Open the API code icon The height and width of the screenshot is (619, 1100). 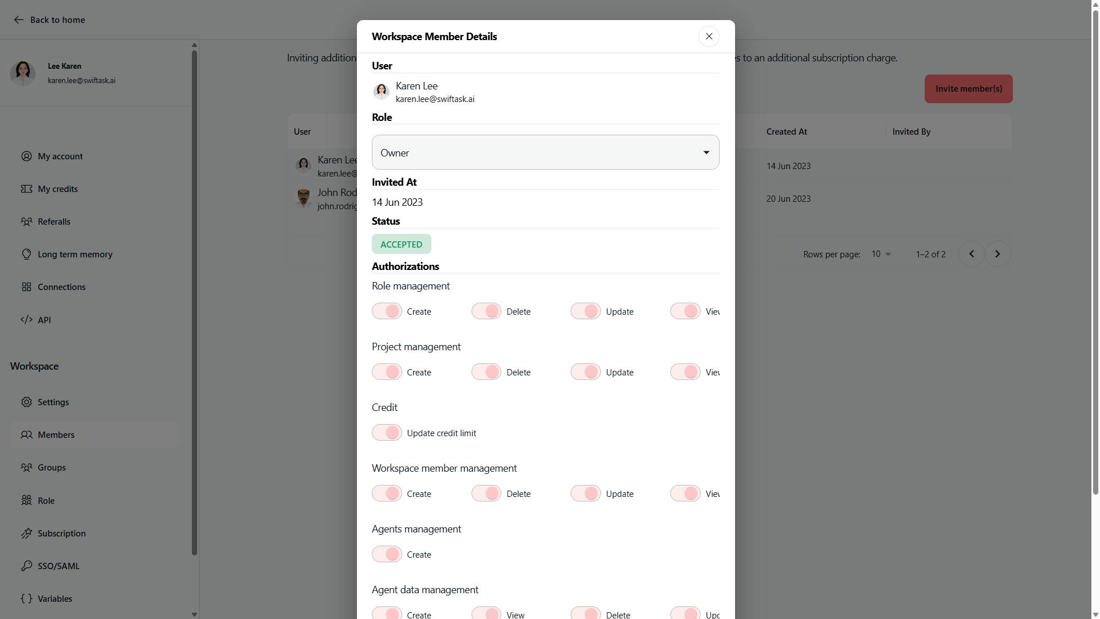point(26,320)
